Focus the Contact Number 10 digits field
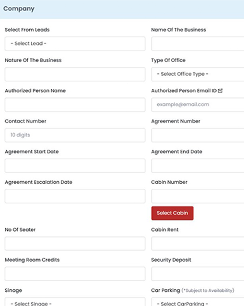244x306 pixels. tap(75, 135)
